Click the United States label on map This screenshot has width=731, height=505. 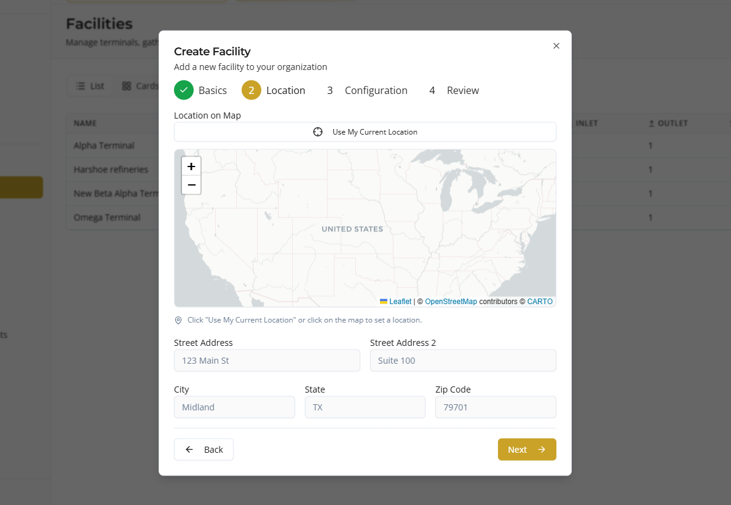tap(352, 229)
